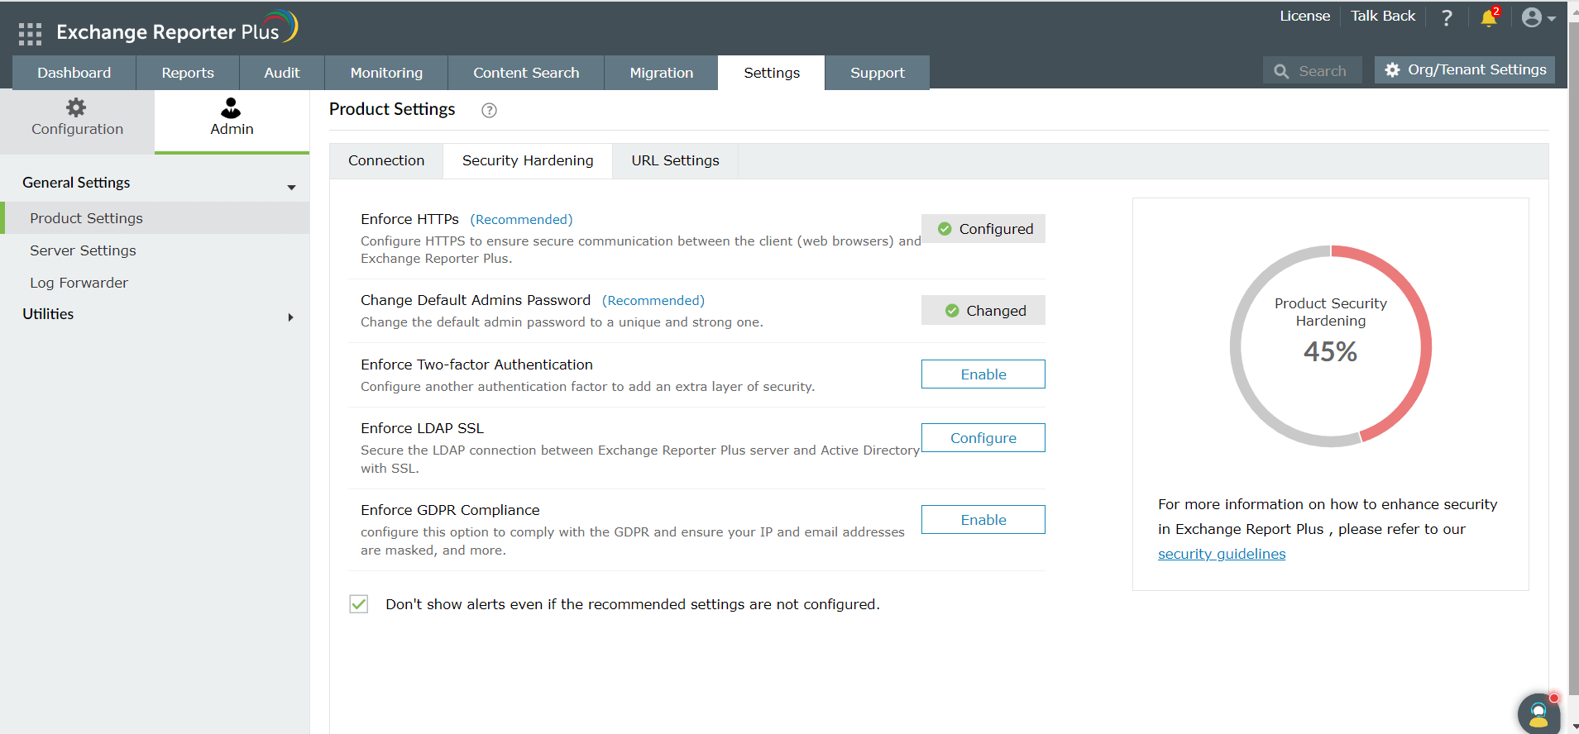The width and height of the screenshot is (1579, 734).
Task: Open the Content Search tab
Action: point(526,73)
